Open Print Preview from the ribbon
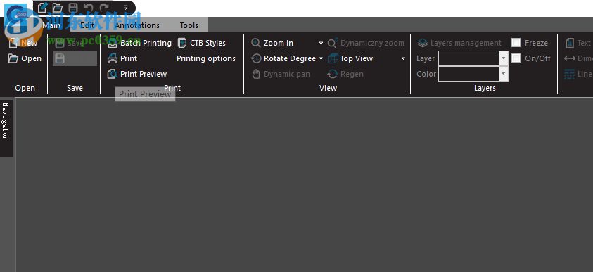The width and height of the screenshot is (593, 272). tap(137, 74)
